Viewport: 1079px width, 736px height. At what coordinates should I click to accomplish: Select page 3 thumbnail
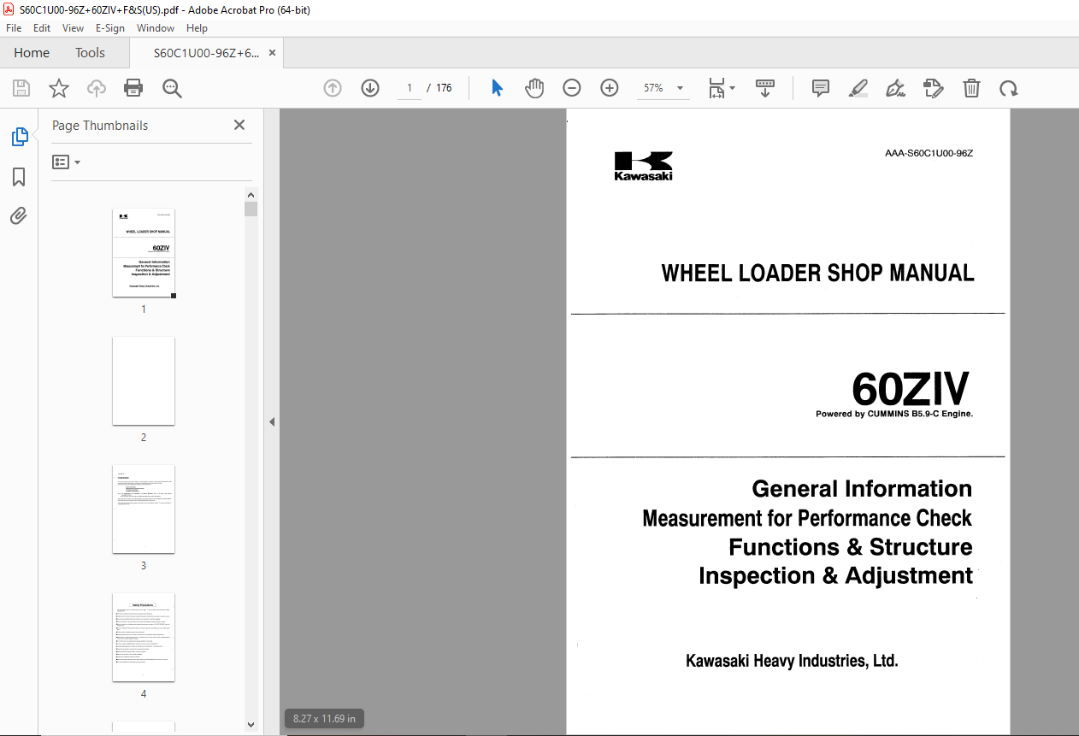point(144,509)
